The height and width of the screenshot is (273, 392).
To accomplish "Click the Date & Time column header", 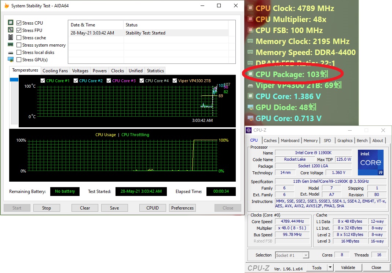I will (x=96, y=25).
